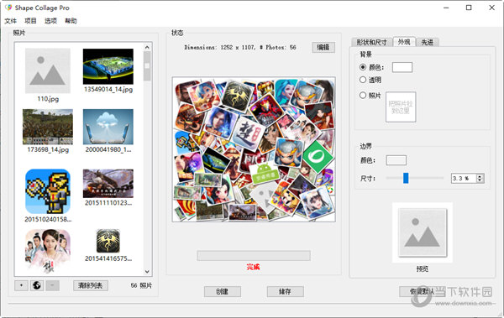Open the border color swatch

[x=396, y=160]
